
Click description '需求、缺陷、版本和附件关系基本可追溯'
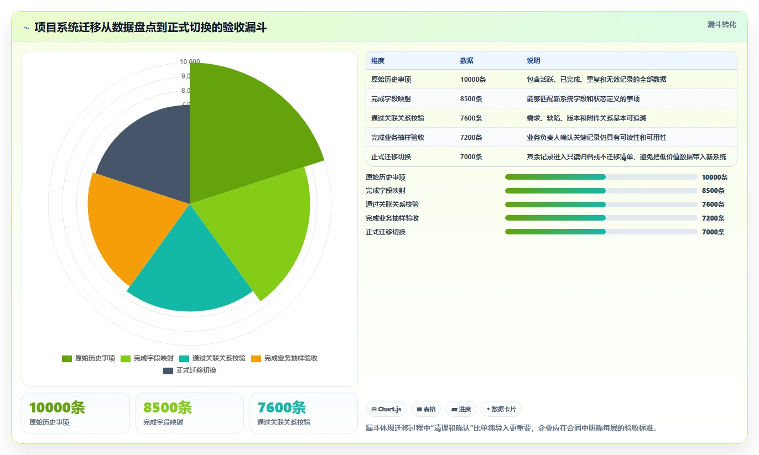586,118
